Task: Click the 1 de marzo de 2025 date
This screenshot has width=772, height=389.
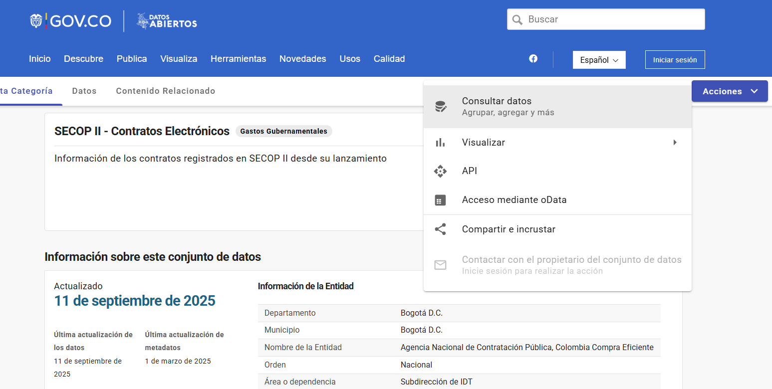Action: pos(178,361)
